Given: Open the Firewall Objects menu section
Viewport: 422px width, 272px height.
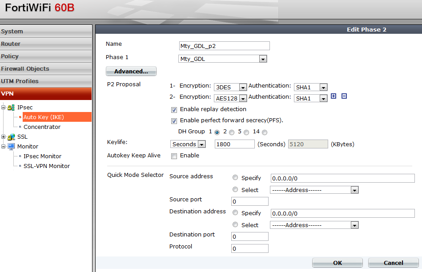Looking at the screenshot, I should point(46,68).
